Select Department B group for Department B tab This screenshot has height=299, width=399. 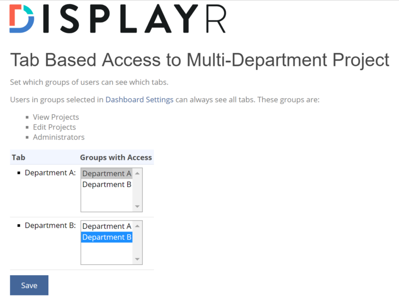pos(107,237)
